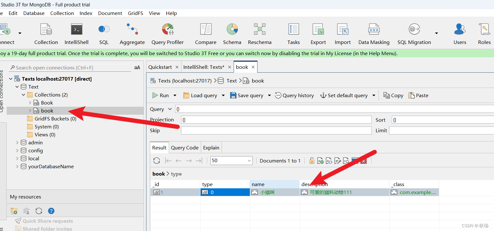Click the view document JSON icon

329,161
